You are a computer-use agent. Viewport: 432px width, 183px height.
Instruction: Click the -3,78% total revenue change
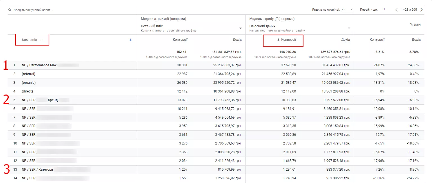click(x=413, y=52)
